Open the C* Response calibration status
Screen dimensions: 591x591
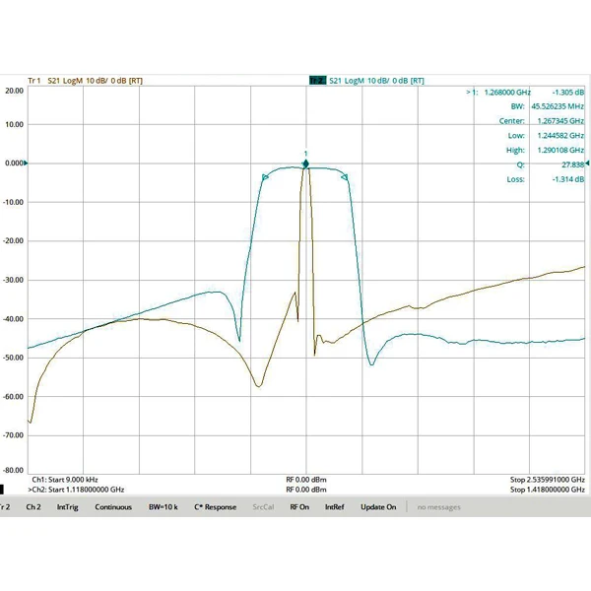pyautogui.click(x=215, y=507)
